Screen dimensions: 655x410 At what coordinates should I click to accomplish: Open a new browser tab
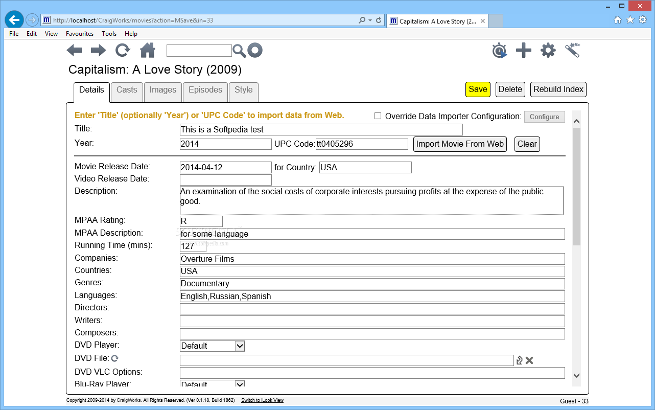pos(496,21)
